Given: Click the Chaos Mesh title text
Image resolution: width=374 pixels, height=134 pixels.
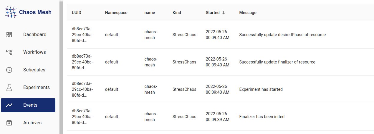Looking at the screenshot, I should (x=35, y=12).
